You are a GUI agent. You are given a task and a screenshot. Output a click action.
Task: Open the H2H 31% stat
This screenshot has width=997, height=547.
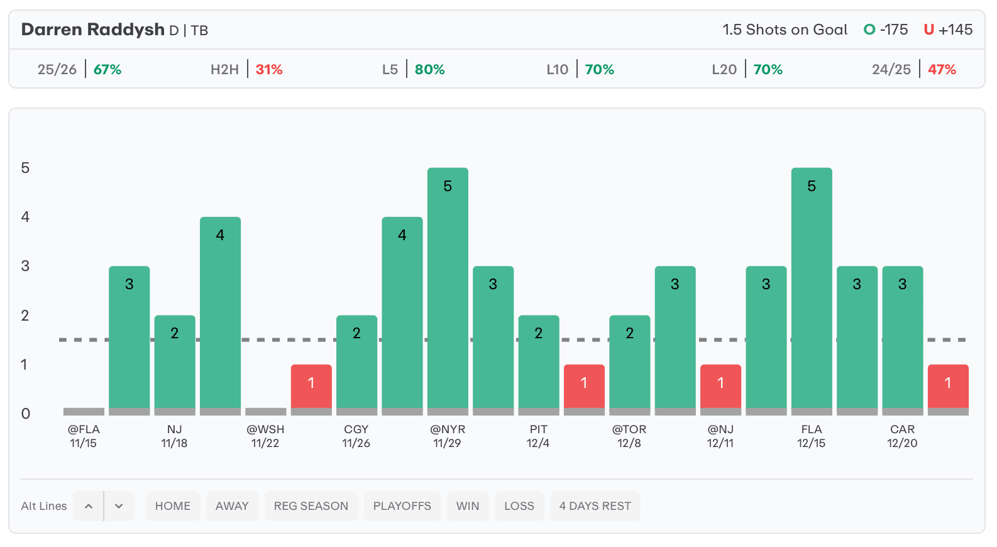(246, 69)
